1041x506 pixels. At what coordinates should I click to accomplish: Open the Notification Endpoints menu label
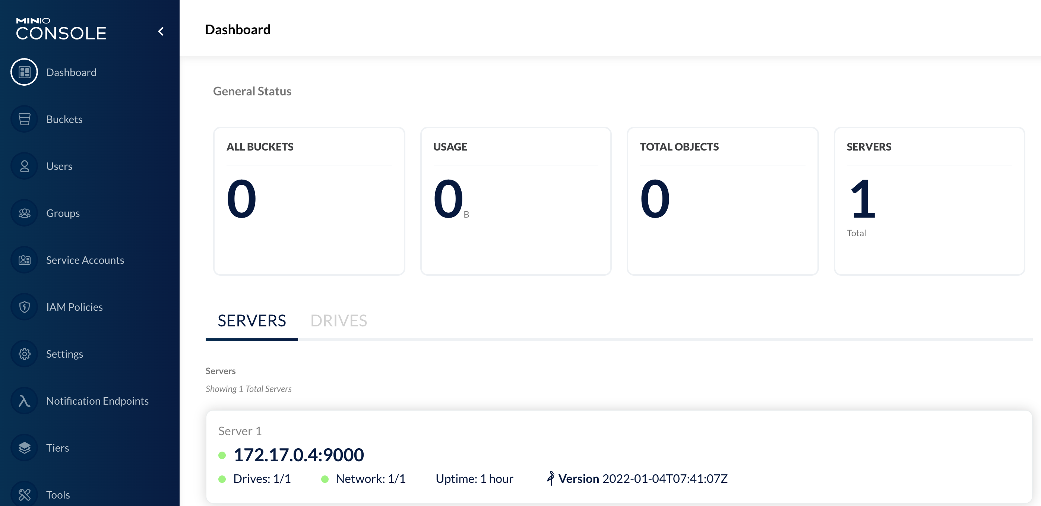97,401
